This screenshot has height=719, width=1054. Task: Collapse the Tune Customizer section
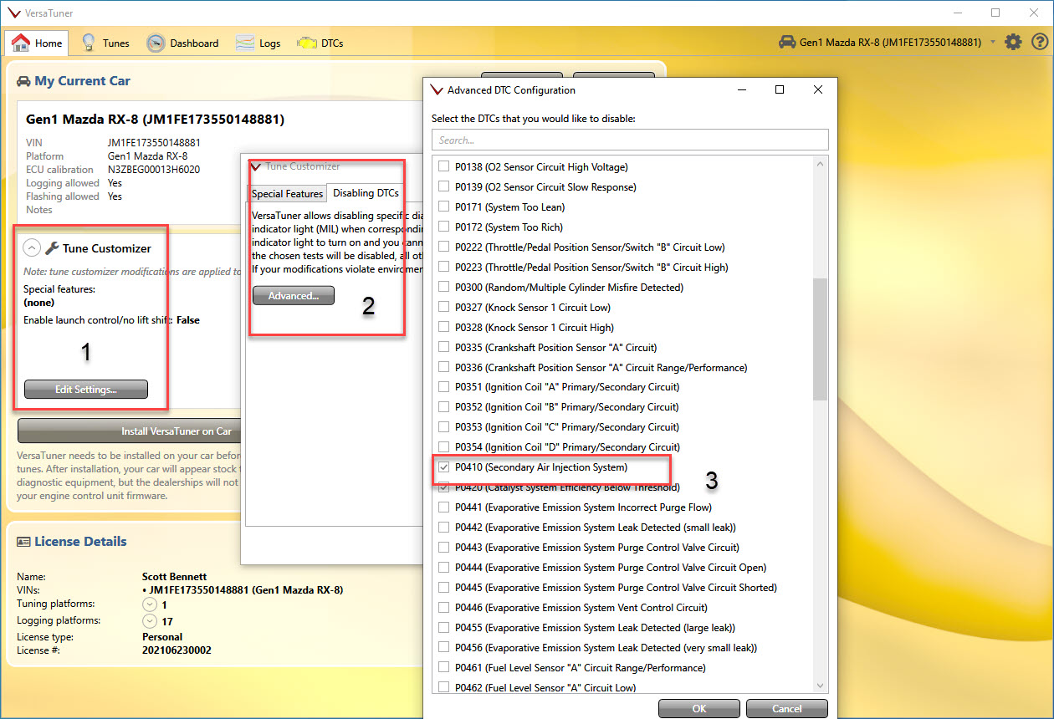(x=31, y=248)
